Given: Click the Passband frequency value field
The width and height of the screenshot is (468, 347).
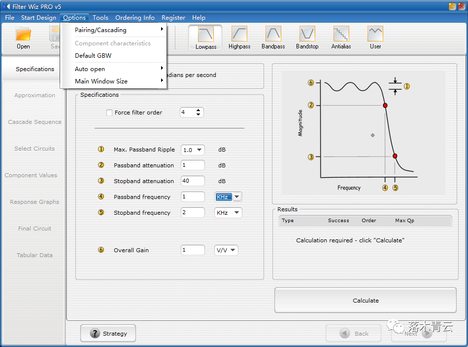Looking at the screenshot, I should (193, 197).
